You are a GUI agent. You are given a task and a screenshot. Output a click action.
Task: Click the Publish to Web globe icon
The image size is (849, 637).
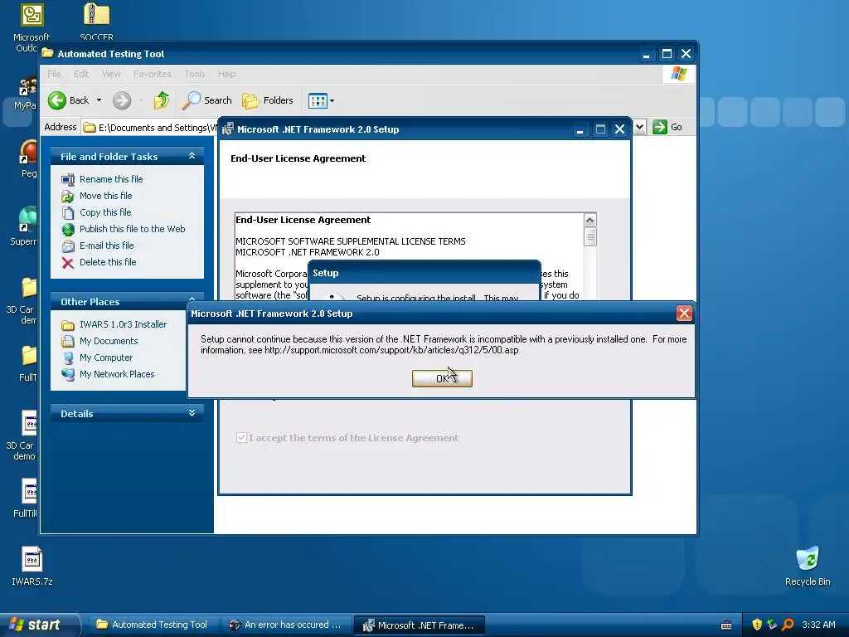pyautogui.click(x=68, y=230)
